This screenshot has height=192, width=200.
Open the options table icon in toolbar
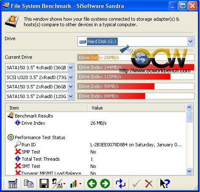tap(13, 184)
